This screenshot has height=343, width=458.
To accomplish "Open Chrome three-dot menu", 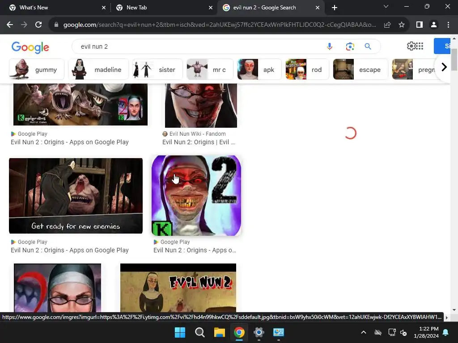I will click(x=448, y=25).
